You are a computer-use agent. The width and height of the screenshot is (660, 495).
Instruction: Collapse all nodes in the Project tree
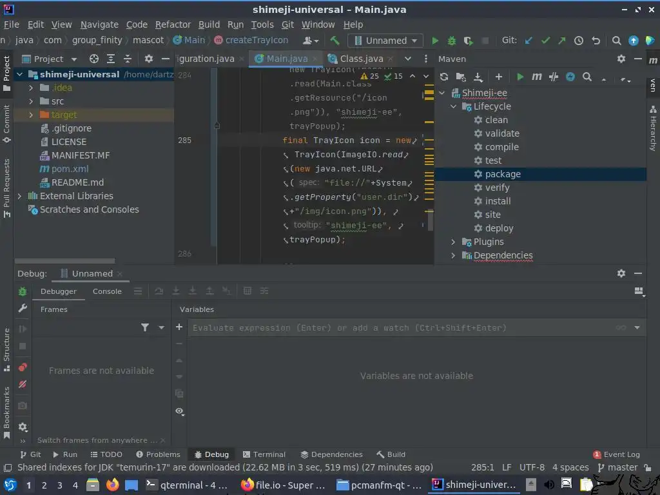click(128, 59)
